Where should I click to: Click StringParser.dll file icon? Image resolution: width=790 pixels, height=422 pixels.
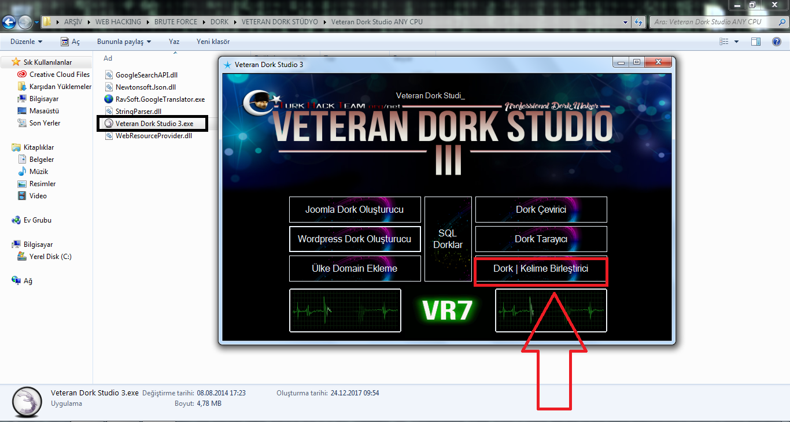[x=109, y=112]
